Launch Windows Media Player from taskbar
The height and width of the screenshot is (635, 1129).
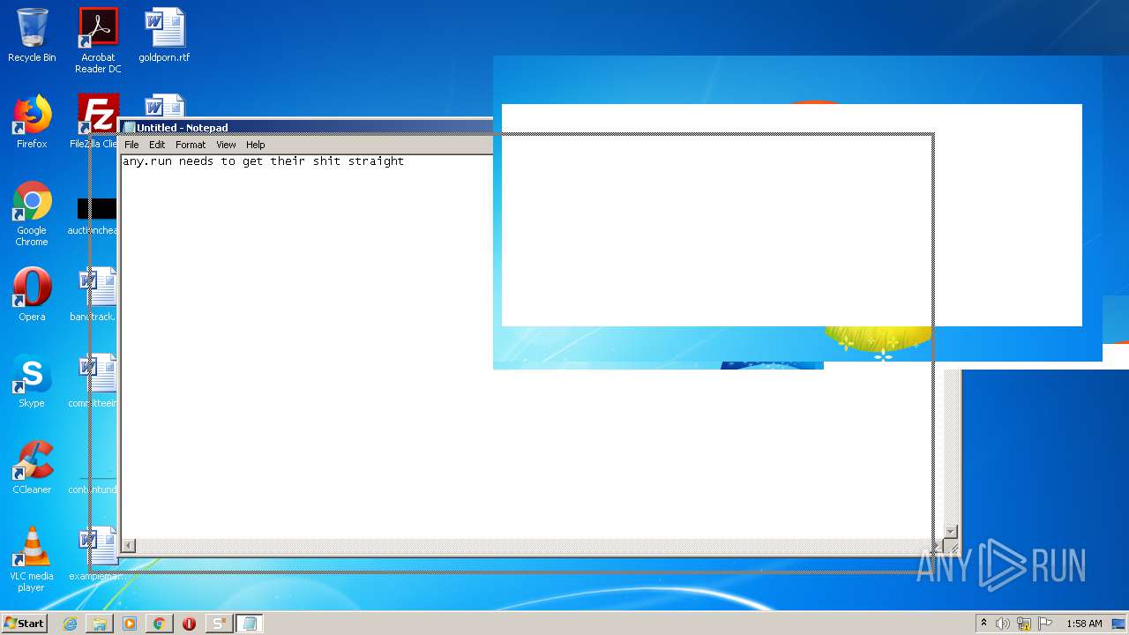click(130, 624)
